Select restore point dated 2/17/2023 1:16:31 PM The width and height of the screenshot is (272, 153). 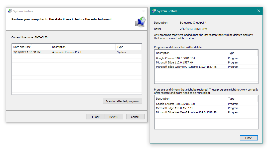pos(77,52)
